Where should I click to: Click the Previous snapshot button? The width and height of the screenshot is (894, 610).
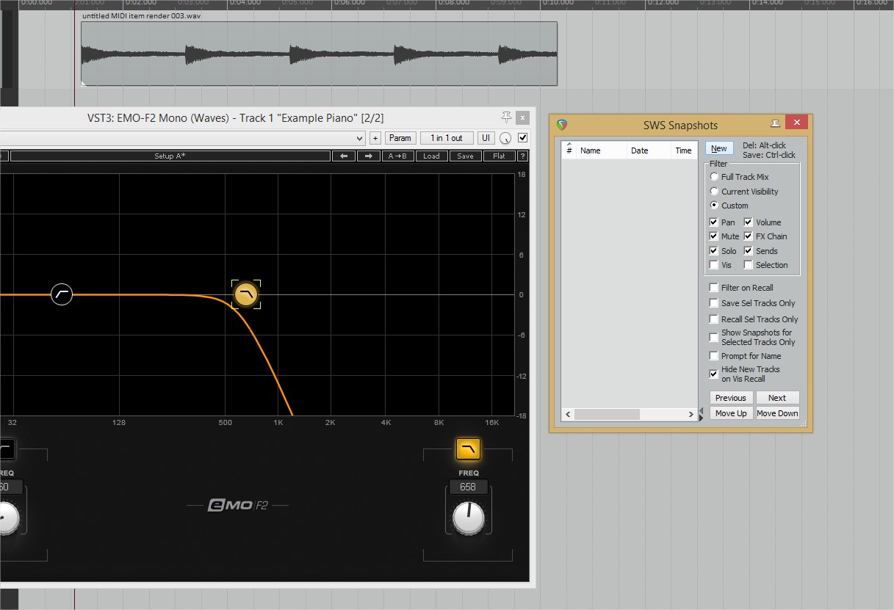731,398
